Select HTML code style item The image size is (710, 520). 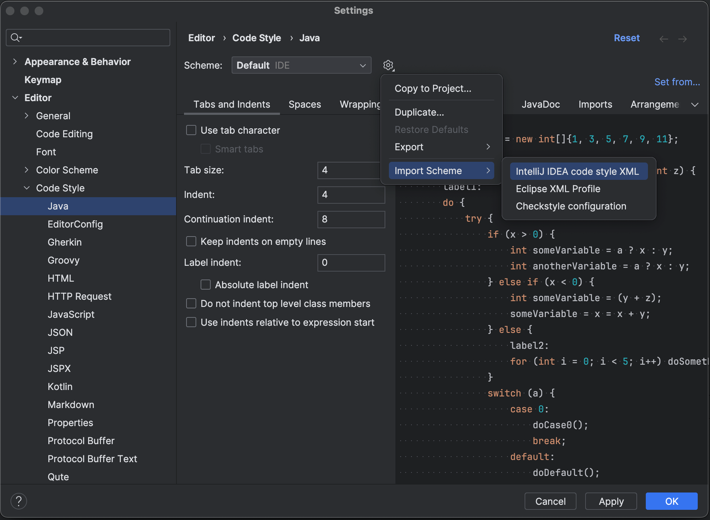click(x=61, y=278)
